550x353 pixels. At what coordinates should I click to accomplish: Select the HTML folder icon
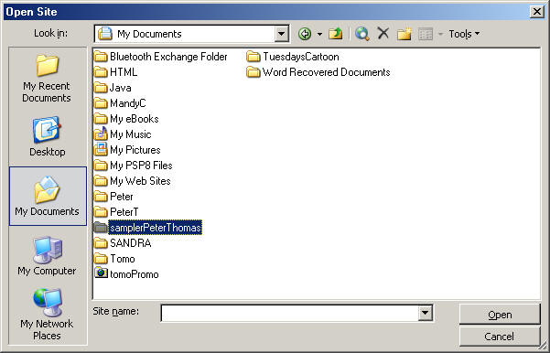tap(101, 72)
